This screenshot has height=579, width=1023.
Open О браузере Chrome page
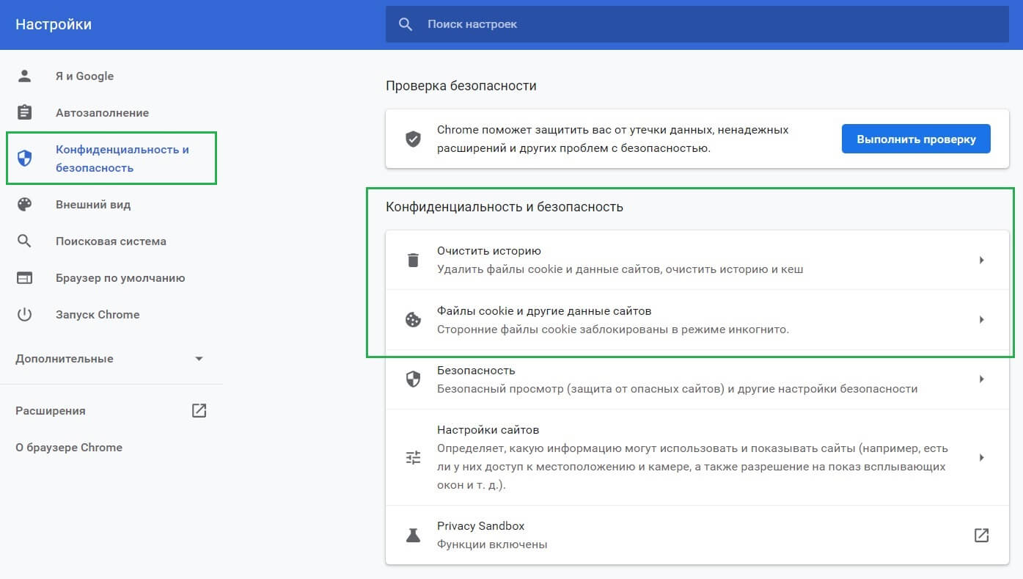point(69,448)
